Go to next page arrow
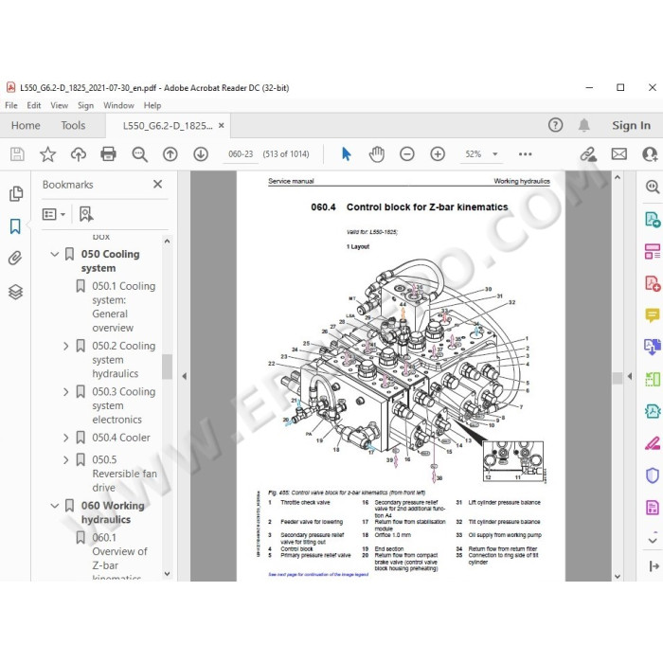Screen dimensions: 663x663 pyautogui.click(x=201, y=153)
